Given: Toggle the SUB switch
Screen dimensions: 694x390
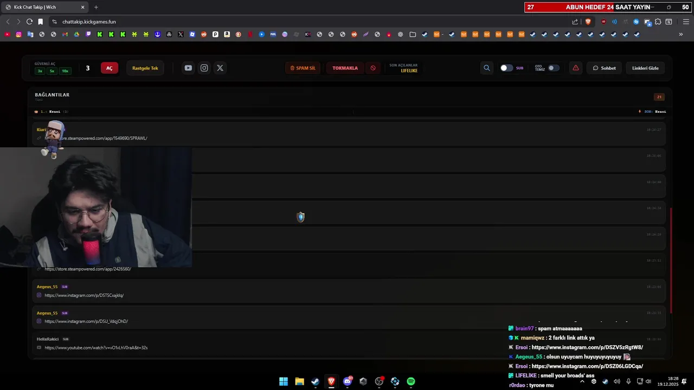Looking at the screenshot, I should [506, 68].
